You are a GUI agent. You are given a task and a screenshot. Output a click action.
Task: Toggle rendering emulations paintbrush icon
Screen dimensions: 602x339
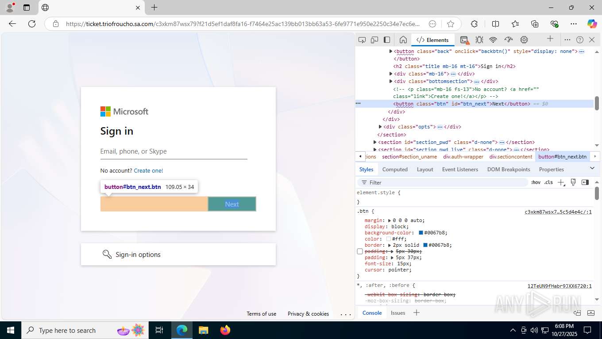(573, 182)
